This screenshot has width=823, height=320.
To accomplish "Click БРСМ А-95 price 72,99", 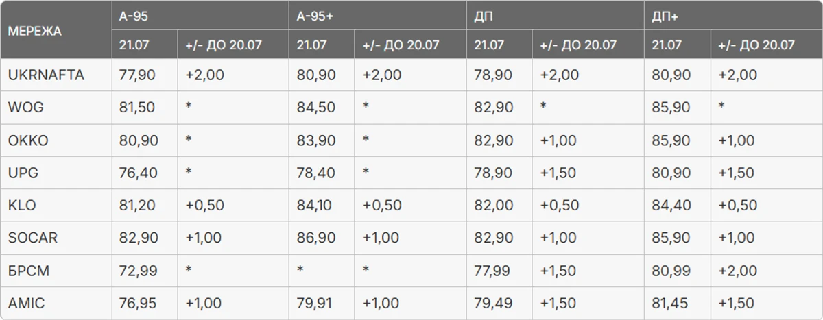I will (138, 271).
